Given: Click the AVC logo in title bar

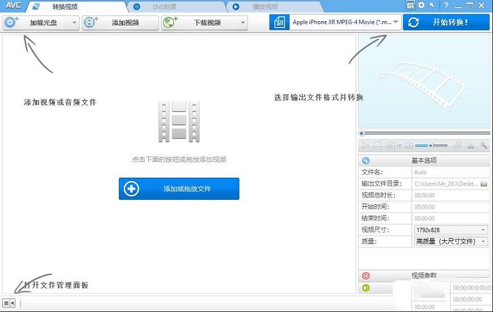Looking at the screenshot, I should (x=13, y=6).
